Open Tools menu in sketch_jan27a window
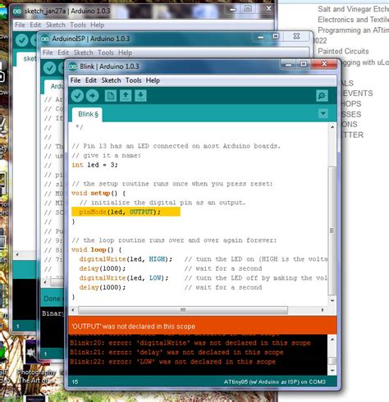The image size is (389, 402). click(x=78, y=25)
